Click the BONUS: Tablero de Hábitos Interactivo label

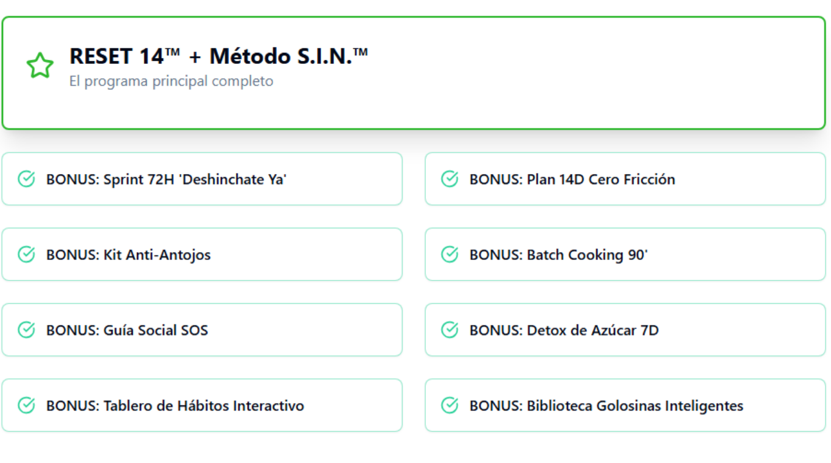pos(175,405)
